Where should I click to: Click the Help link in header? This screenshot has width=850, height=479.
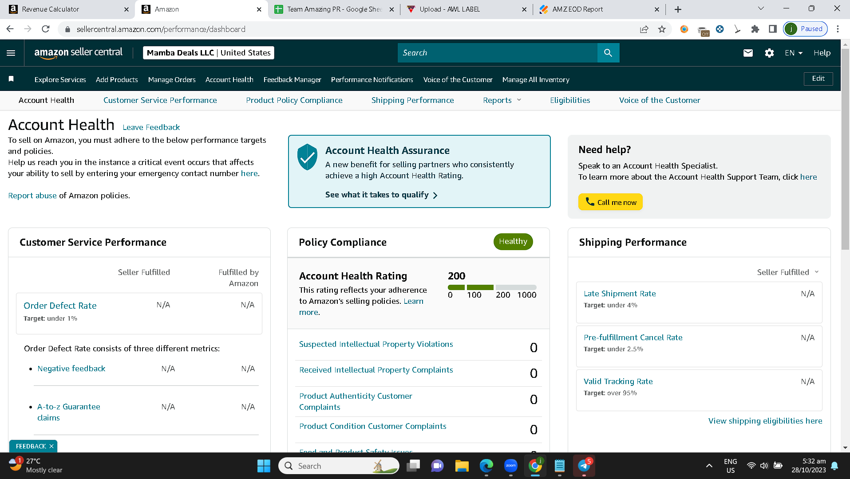coord(822,53)
